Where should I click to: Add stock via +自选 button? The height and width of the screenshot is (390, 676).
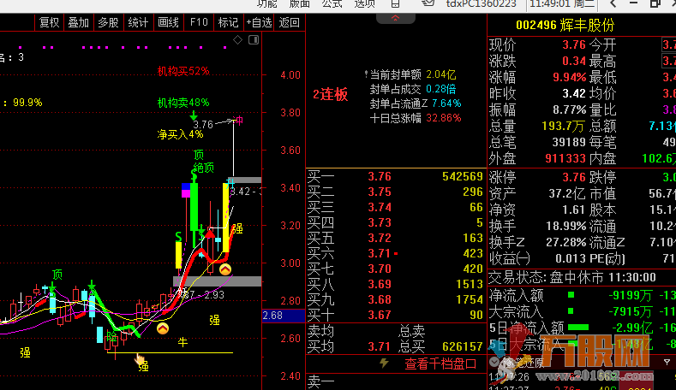point(260,22)
